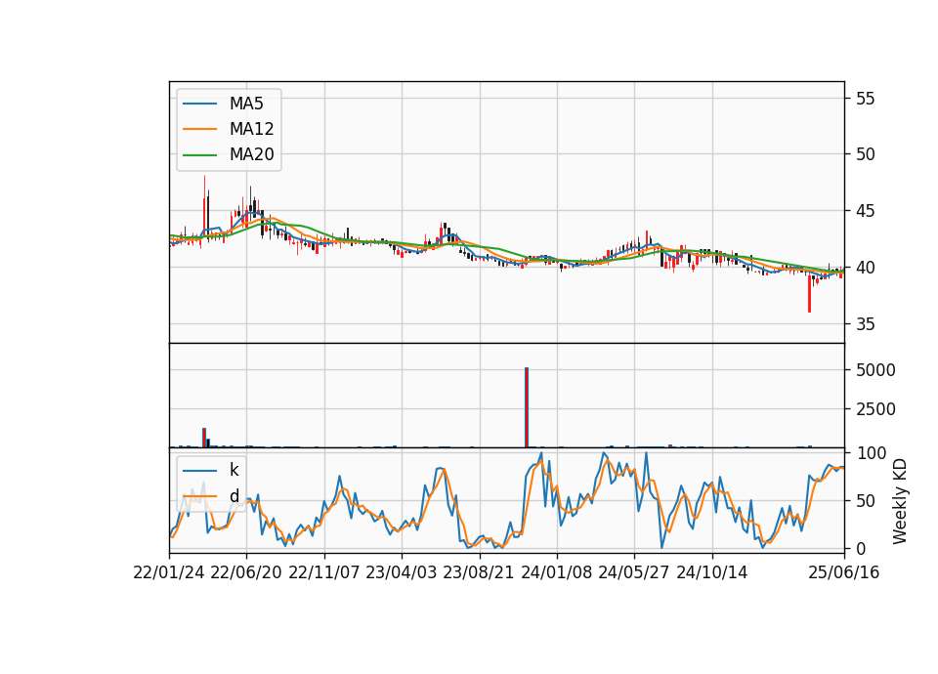
Task: Click the price axis label 35
Action: (x=865, y=324)
